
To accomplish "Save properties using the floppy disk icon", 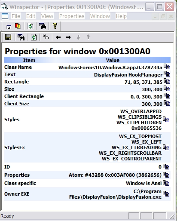I will (x=8, y=37).
